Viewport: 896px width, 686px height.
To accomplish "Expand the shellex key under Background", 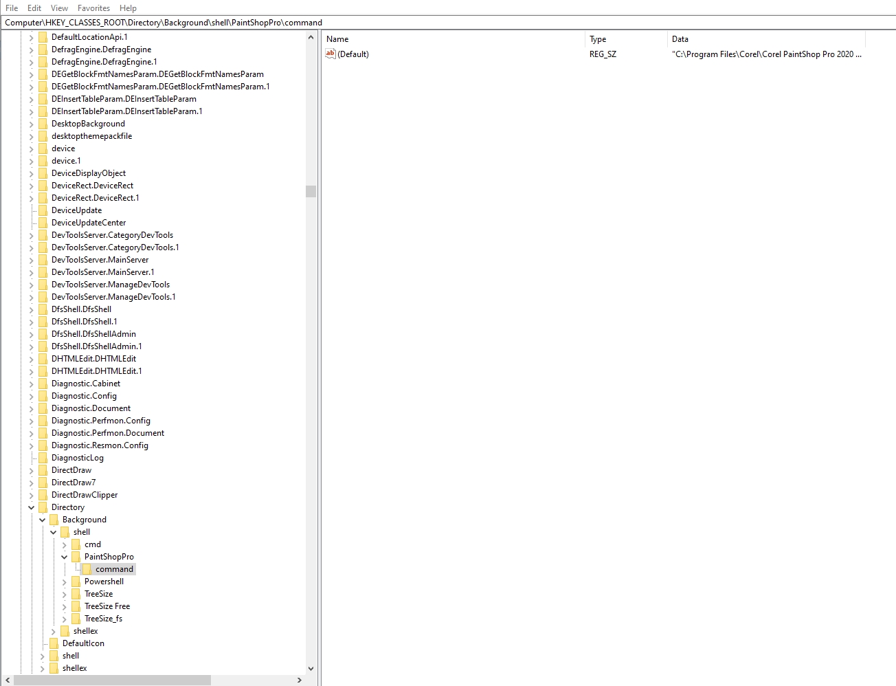I will click(x=54, y=631).
